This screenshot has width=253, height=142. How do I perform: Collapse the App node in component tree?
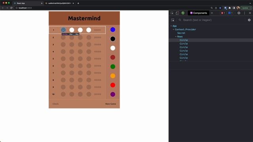pyautogui.click(x=171, y=26)
